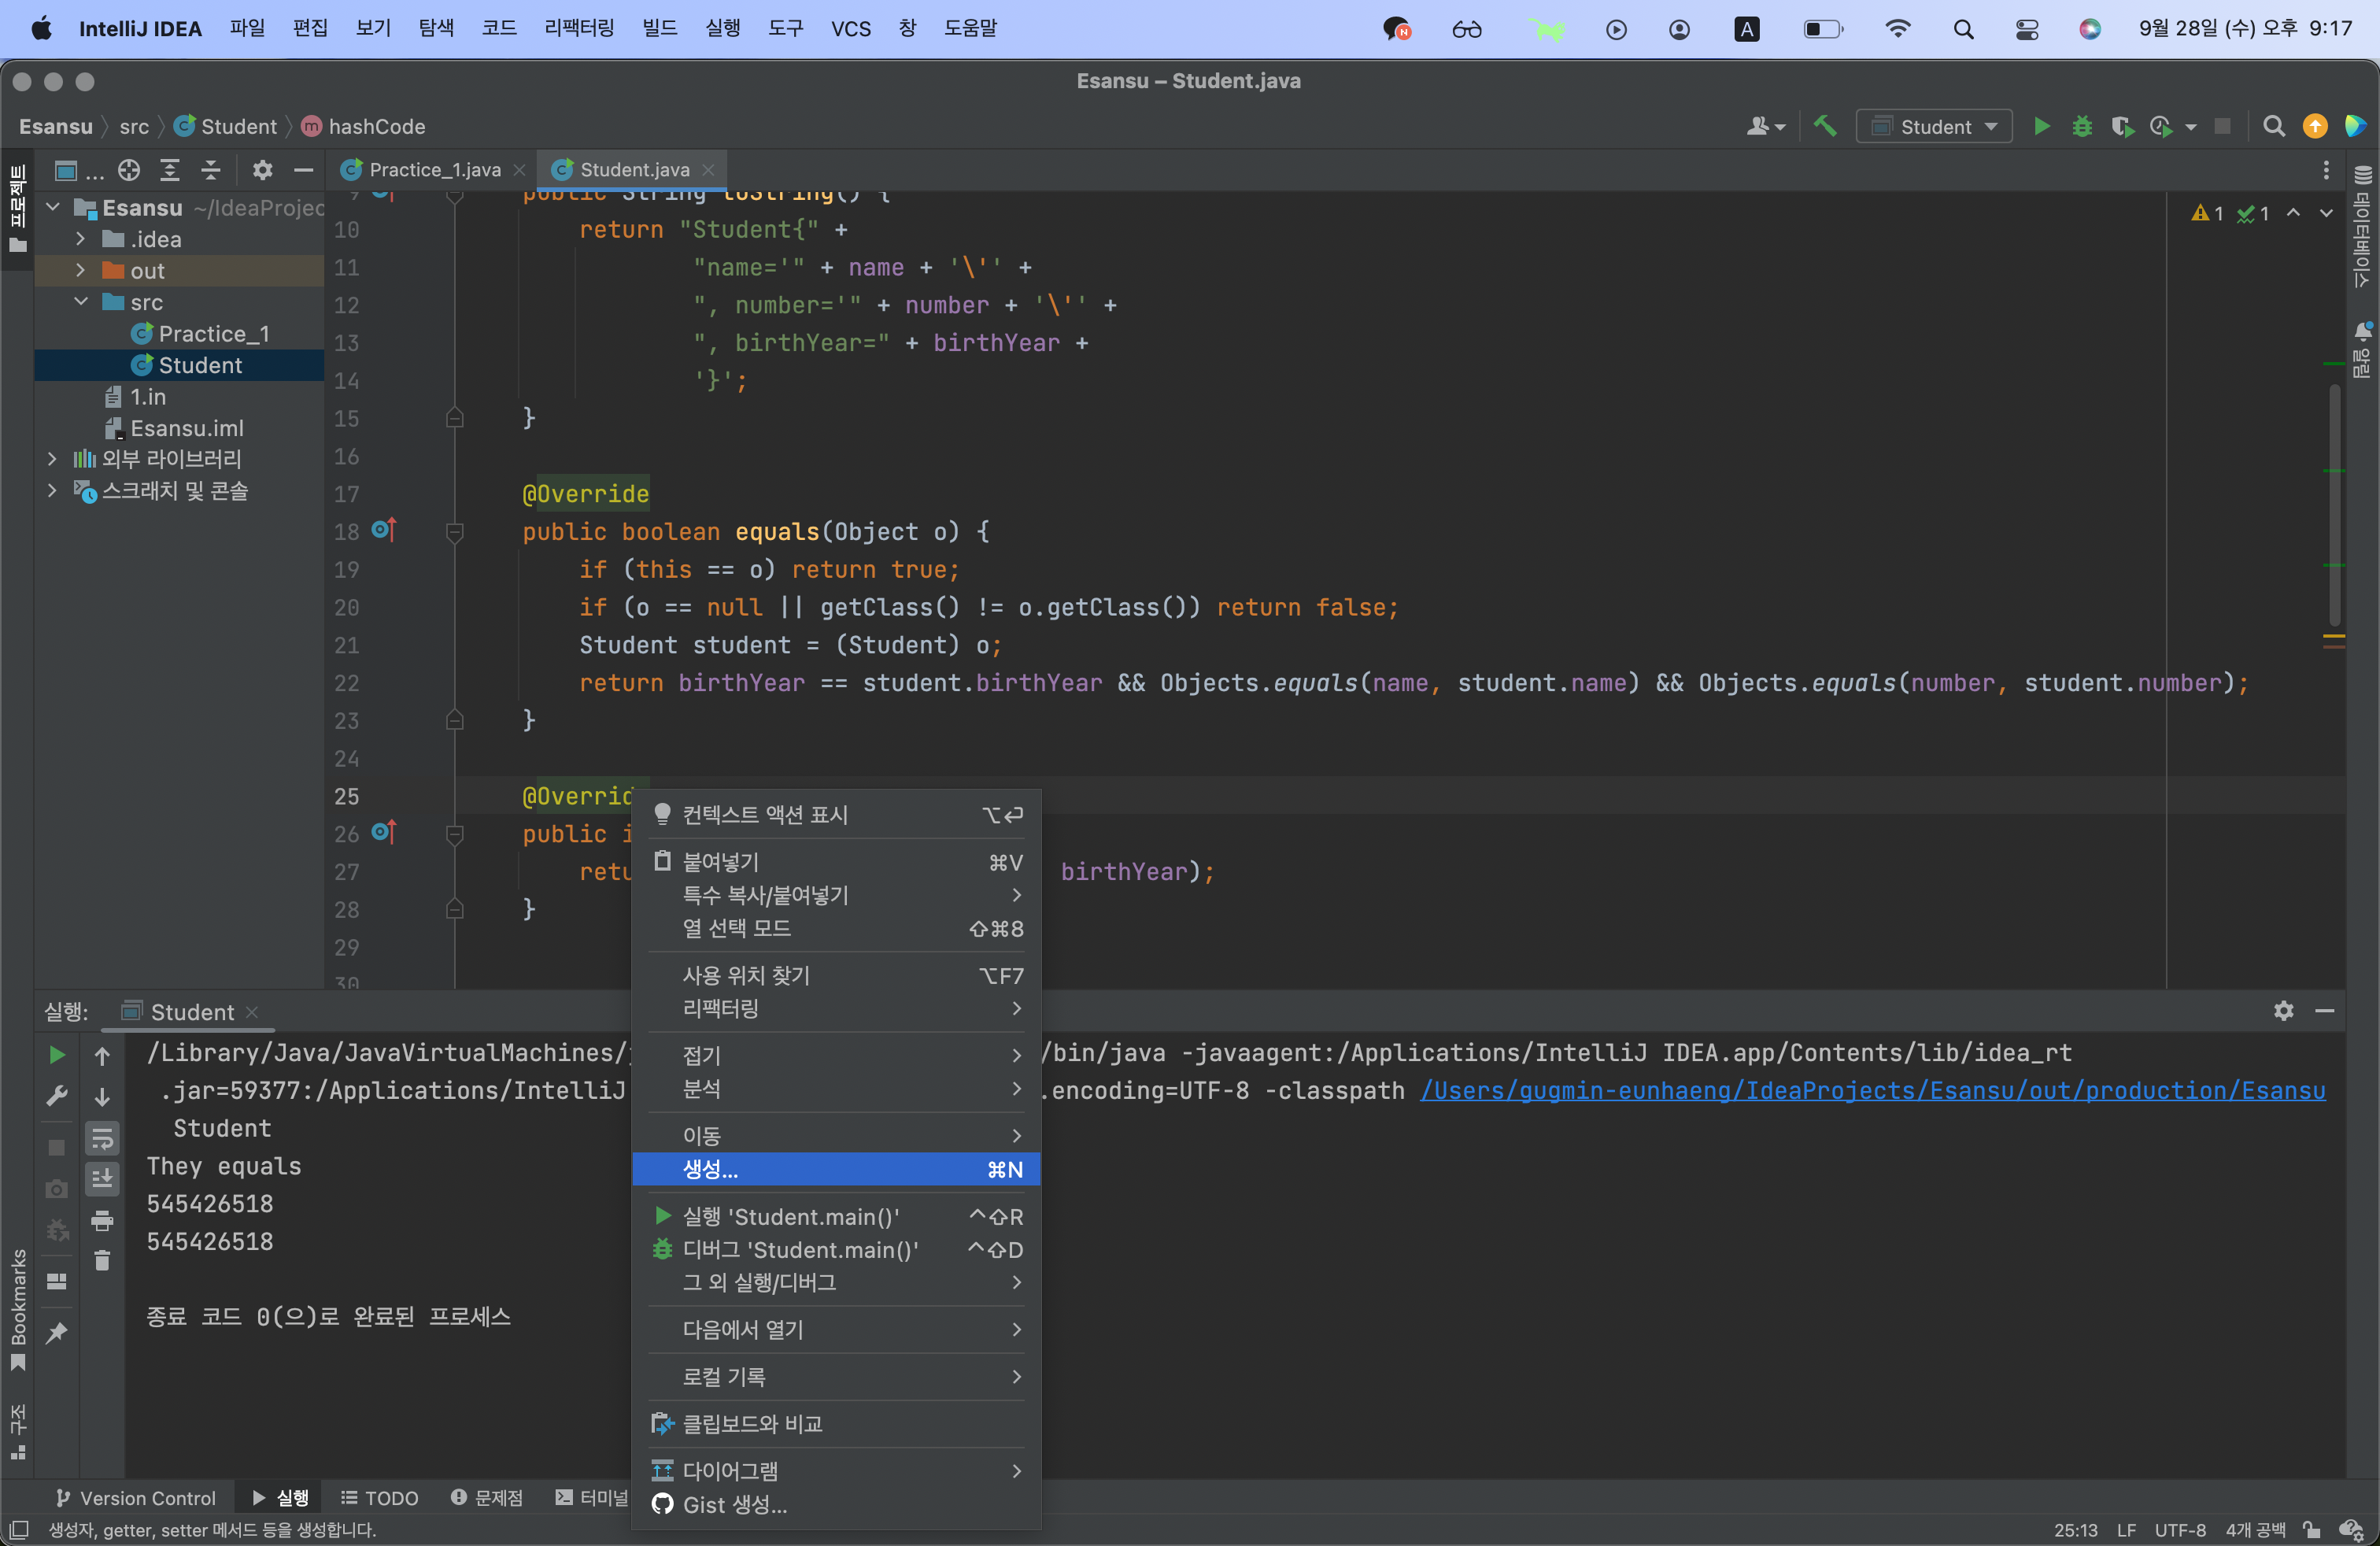Click the Build hammer icon
This screenshot has width=2380, height=1546.
tap(1825, 126)
